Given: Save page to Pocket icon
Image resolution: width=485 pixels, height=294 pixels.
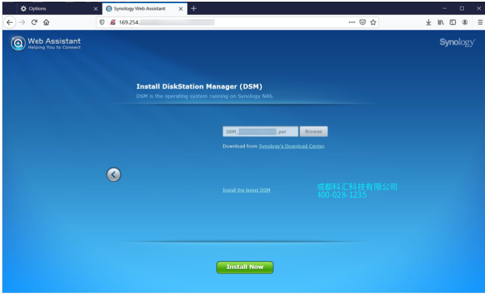Looking at the screenshot, I should 362,22.
